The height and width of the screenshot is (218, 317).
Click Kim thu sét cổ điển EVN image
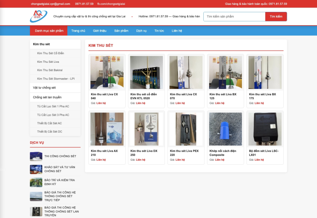click(146, 72)
